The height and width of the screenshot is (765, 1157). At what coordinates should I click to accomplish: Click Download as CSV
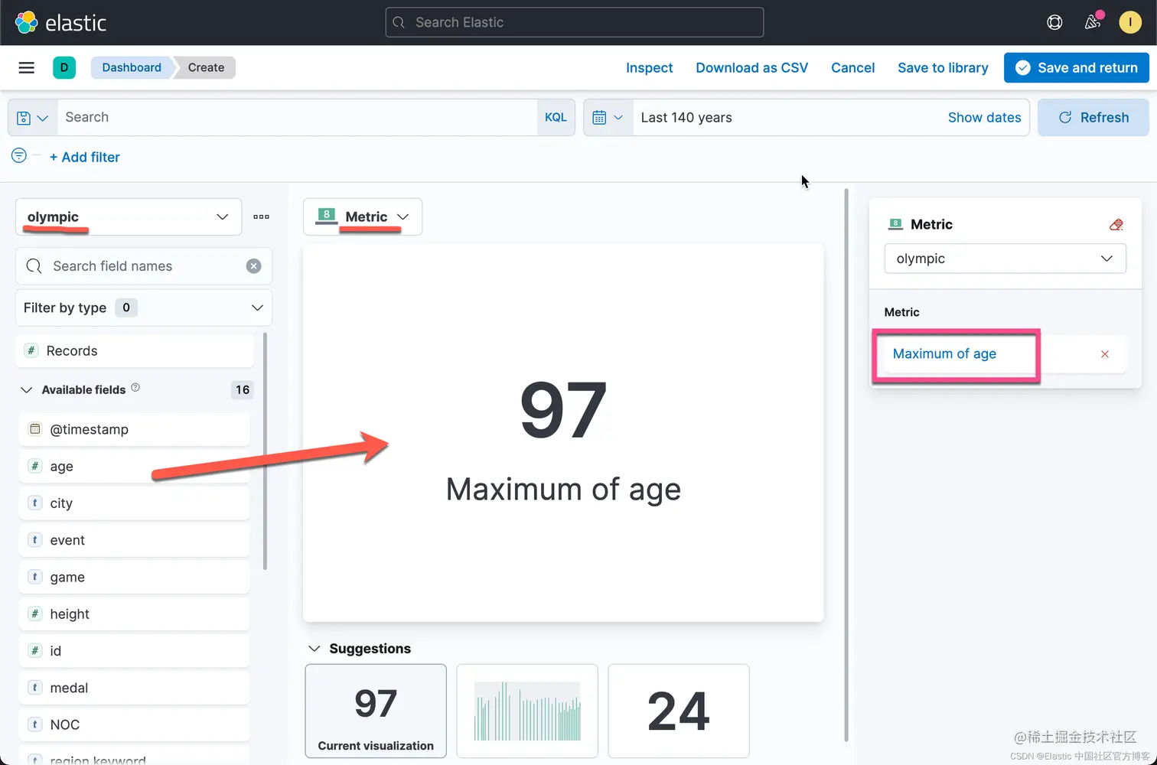[x=751, y=67]
